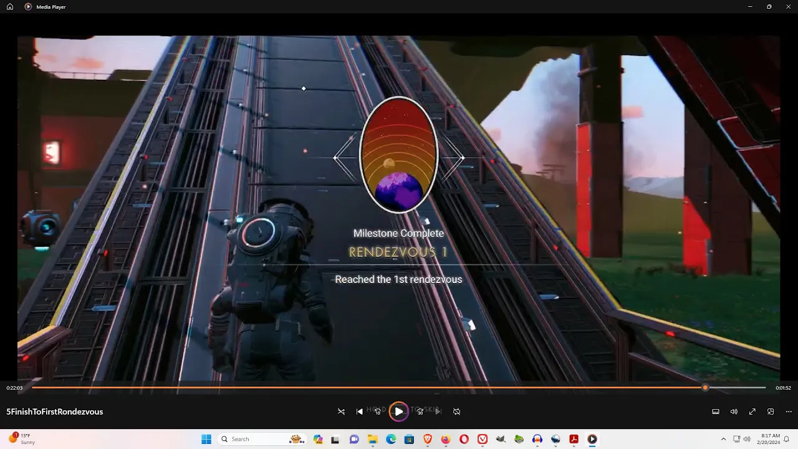798x449 pixels.
Task: Open the weather widget showing Sunny
Action: pyautogui.click(x=22, y=439)
